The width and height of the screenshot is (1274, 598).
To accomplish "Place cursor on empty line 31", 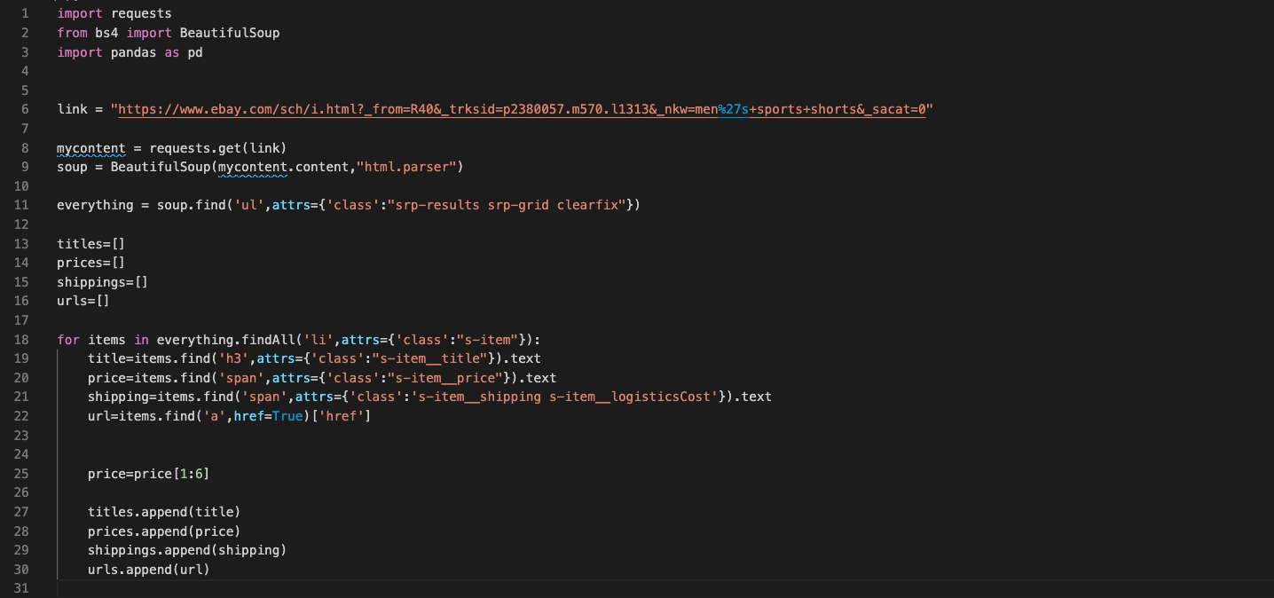I will 355,589.
